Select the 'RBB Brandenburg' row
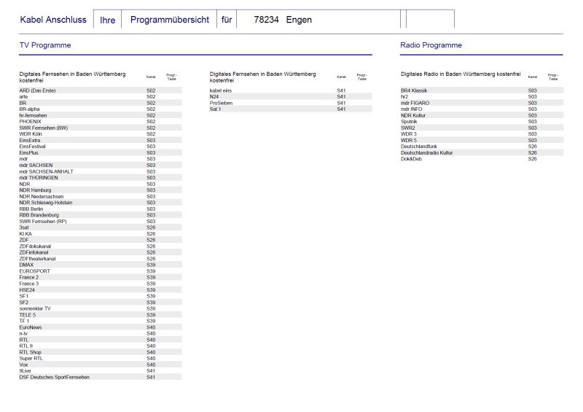Viewport: 583px width, 412px height. tap(101, 215)
